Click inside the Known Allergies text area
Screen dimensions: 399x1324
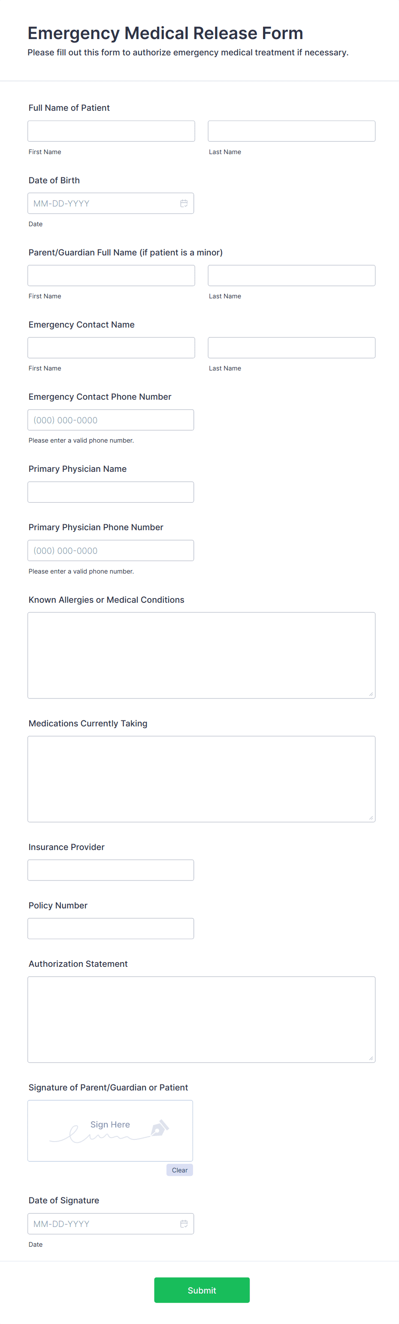click(x=201, y=653)
